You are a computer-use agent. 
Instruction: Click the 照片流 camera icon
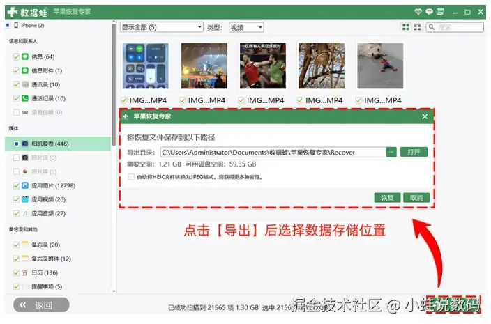(x=25, y=157)
